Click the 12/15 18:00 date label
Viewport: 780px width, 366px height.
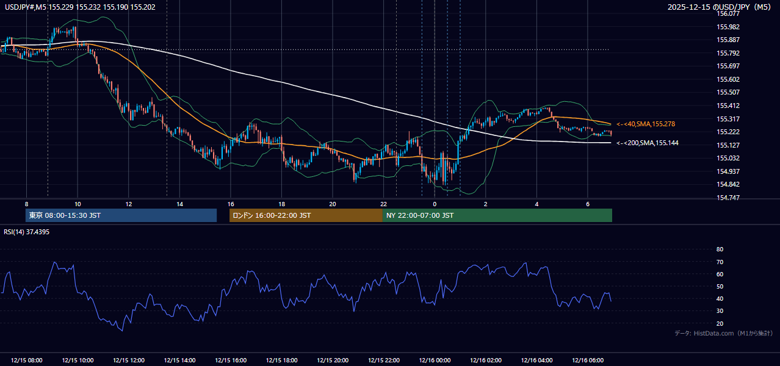coord(281,361)
